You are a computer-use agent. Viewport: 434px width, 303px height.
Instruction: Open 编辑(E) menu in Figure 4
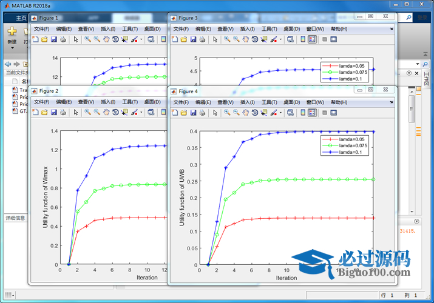click(x=203, y=102)
